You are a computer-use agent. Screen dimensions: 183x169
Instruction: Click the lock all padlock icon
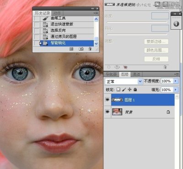pos(135,89)
